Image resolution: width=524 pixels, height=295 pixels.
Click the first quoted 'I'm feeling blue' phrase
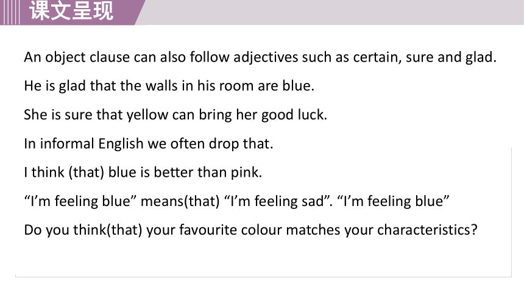tap(80, 201)
